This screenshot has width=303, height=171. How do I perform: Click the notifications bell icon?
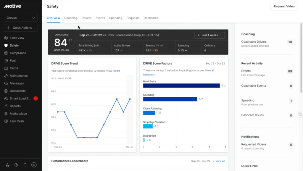(25, 165)
